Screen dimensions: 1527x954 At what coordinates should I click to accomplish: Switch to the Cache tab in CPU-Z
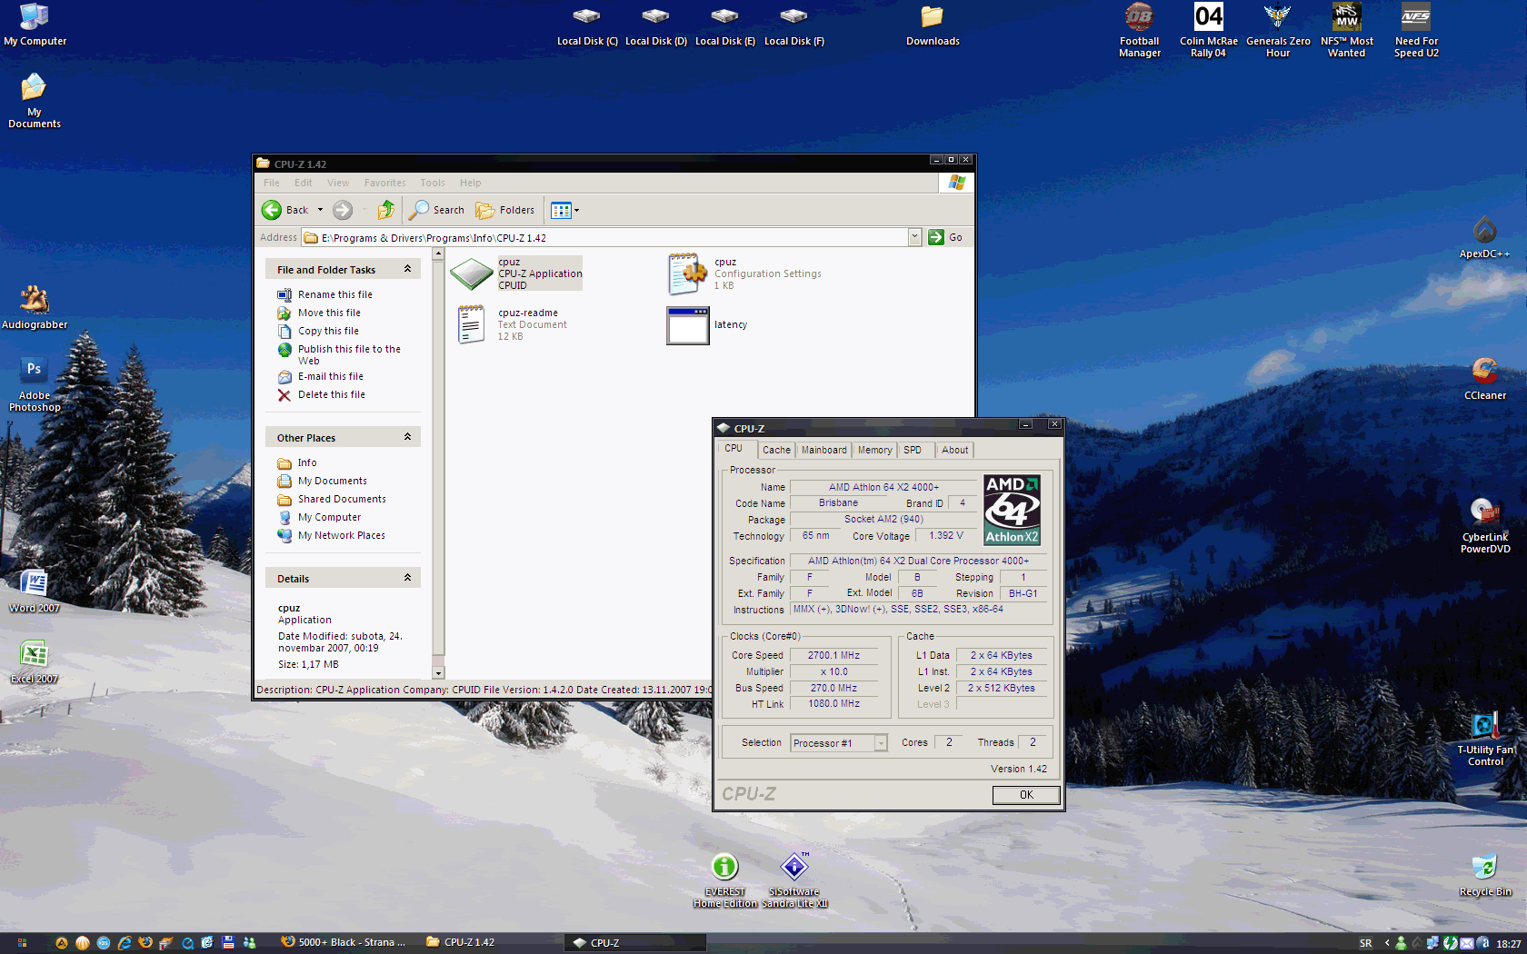point(776,450)
